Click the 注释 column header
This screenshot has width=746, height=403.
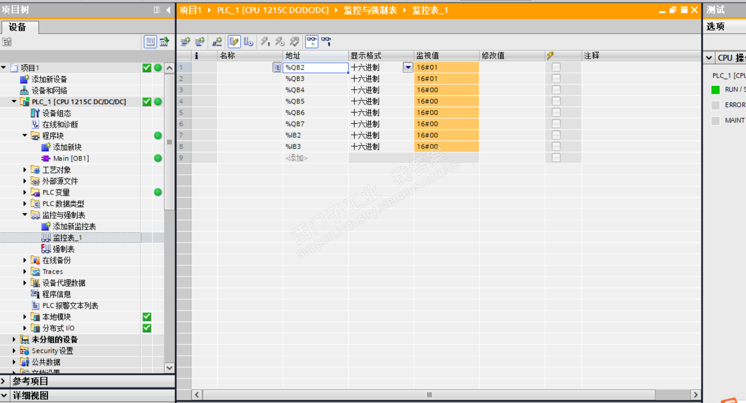(x=641, y=56)
